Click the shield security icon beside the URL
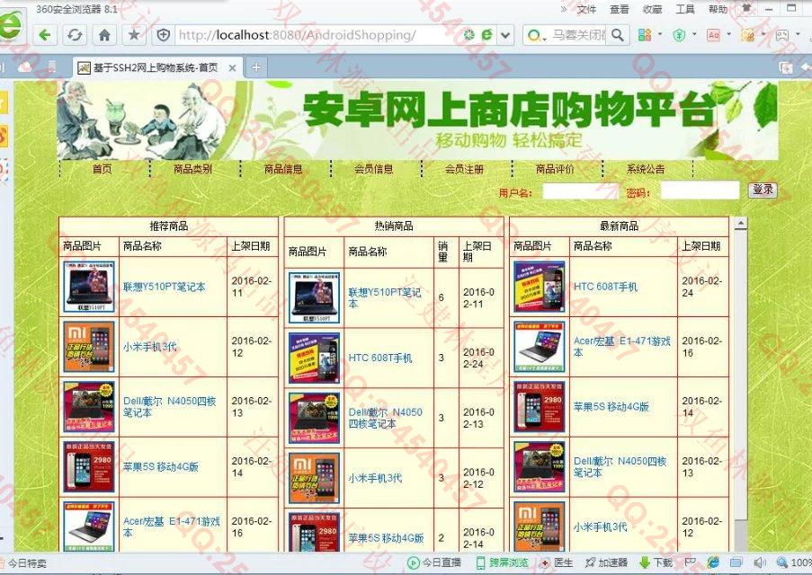812x575 pixels. pos(164,35)
